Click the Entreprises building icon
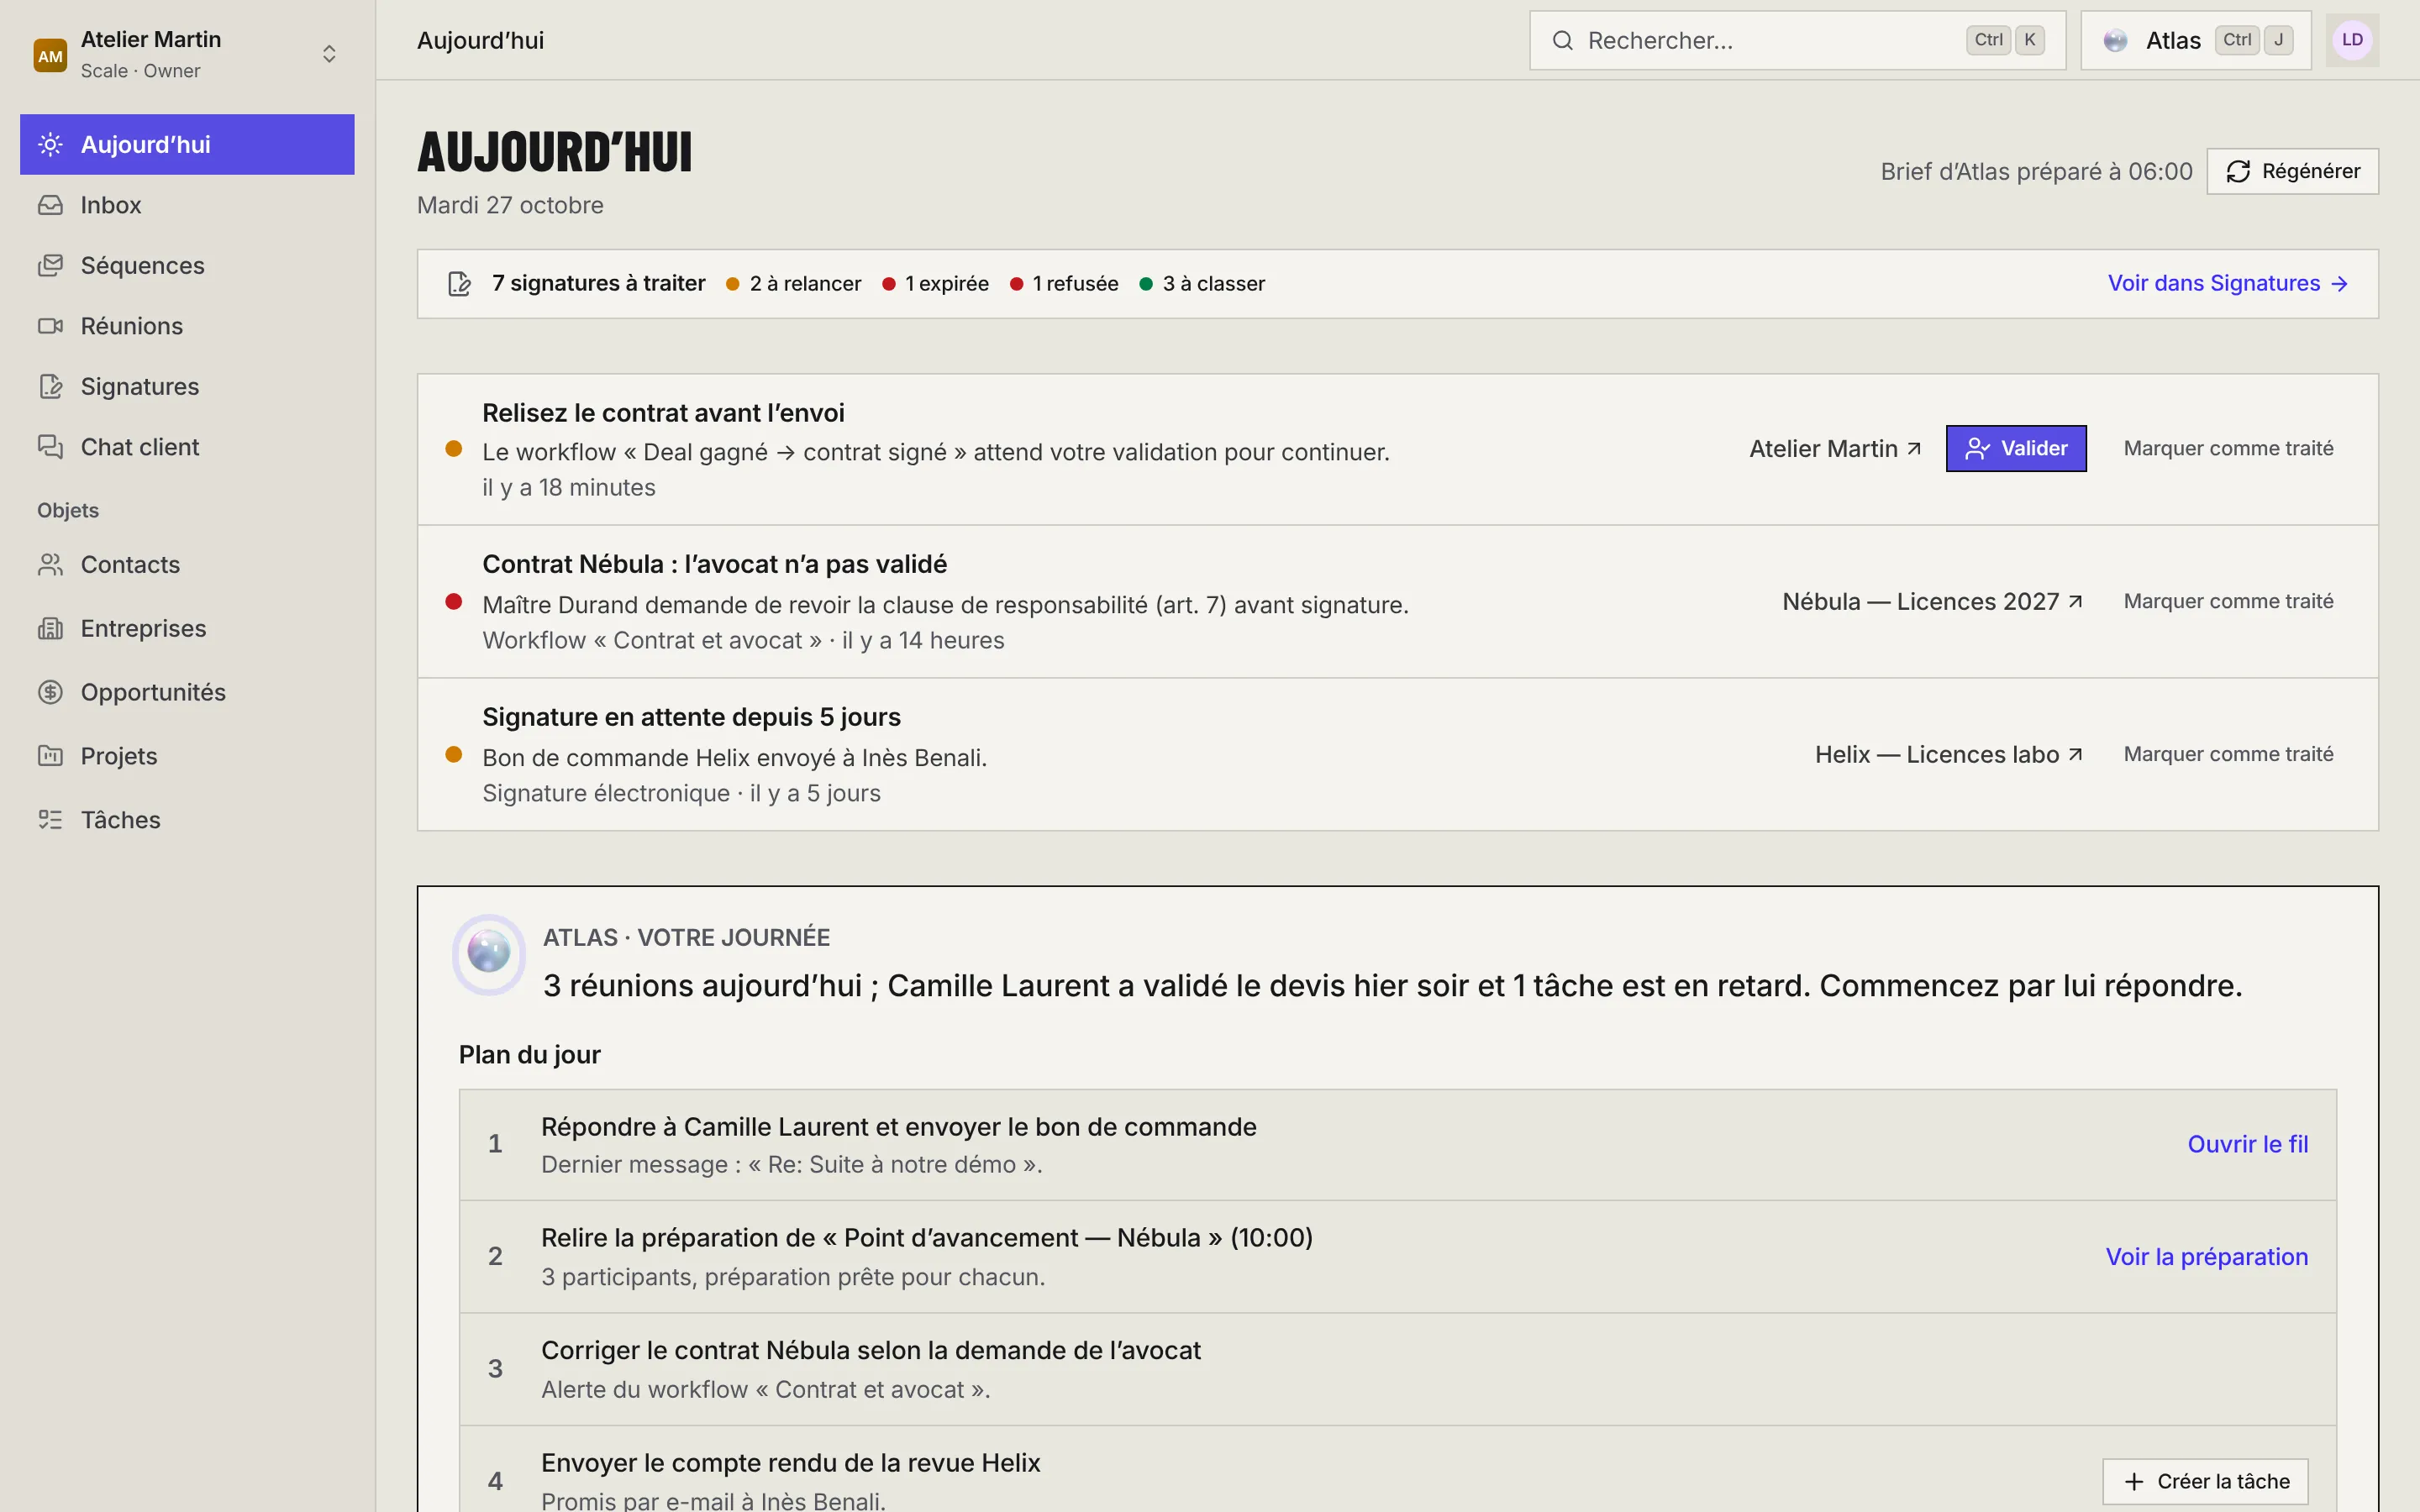This screenshot has height=1512, width=2420. coord(50,629)
